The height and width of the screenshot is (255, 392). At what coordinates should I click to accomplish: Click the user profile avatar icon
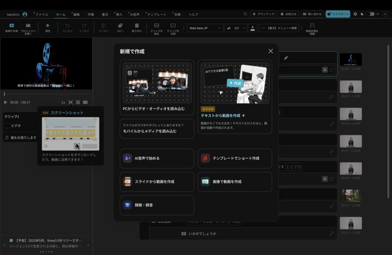pos(25,15)
